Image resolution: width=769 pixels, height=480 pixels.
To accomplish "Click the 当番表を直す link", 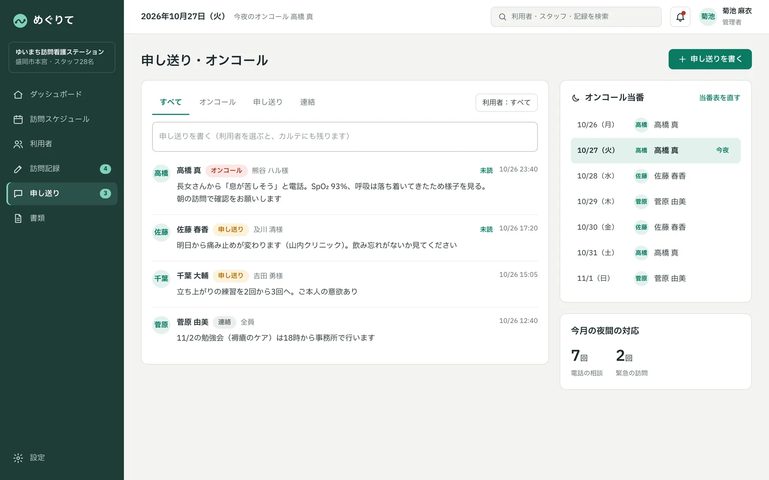I will point(719,98).
